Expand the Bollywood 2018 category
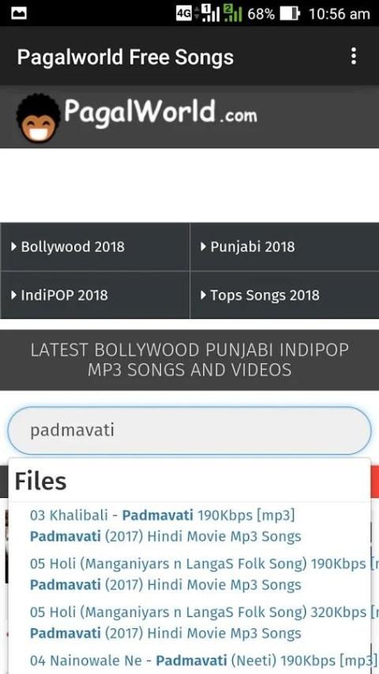This screenshot has width=379, height=674. pyautogui.click(x=95, y=247)
